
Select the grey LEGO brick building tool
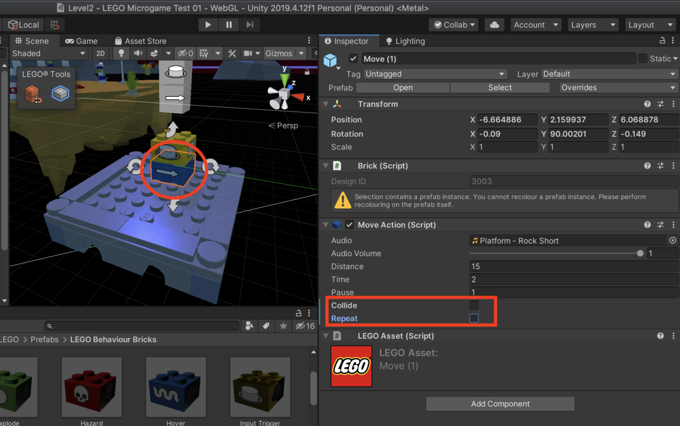click(60, 93)
